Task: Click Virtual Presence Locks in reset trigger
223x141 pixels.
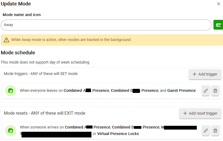Action: [118, 134]
